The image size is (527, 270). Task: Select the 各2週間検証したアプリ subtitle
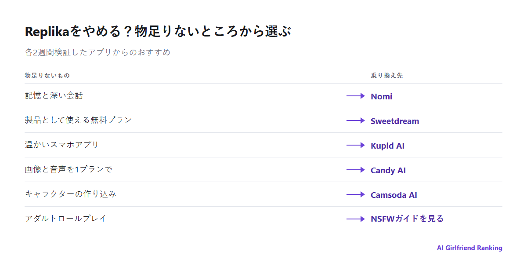pos(97,52)
